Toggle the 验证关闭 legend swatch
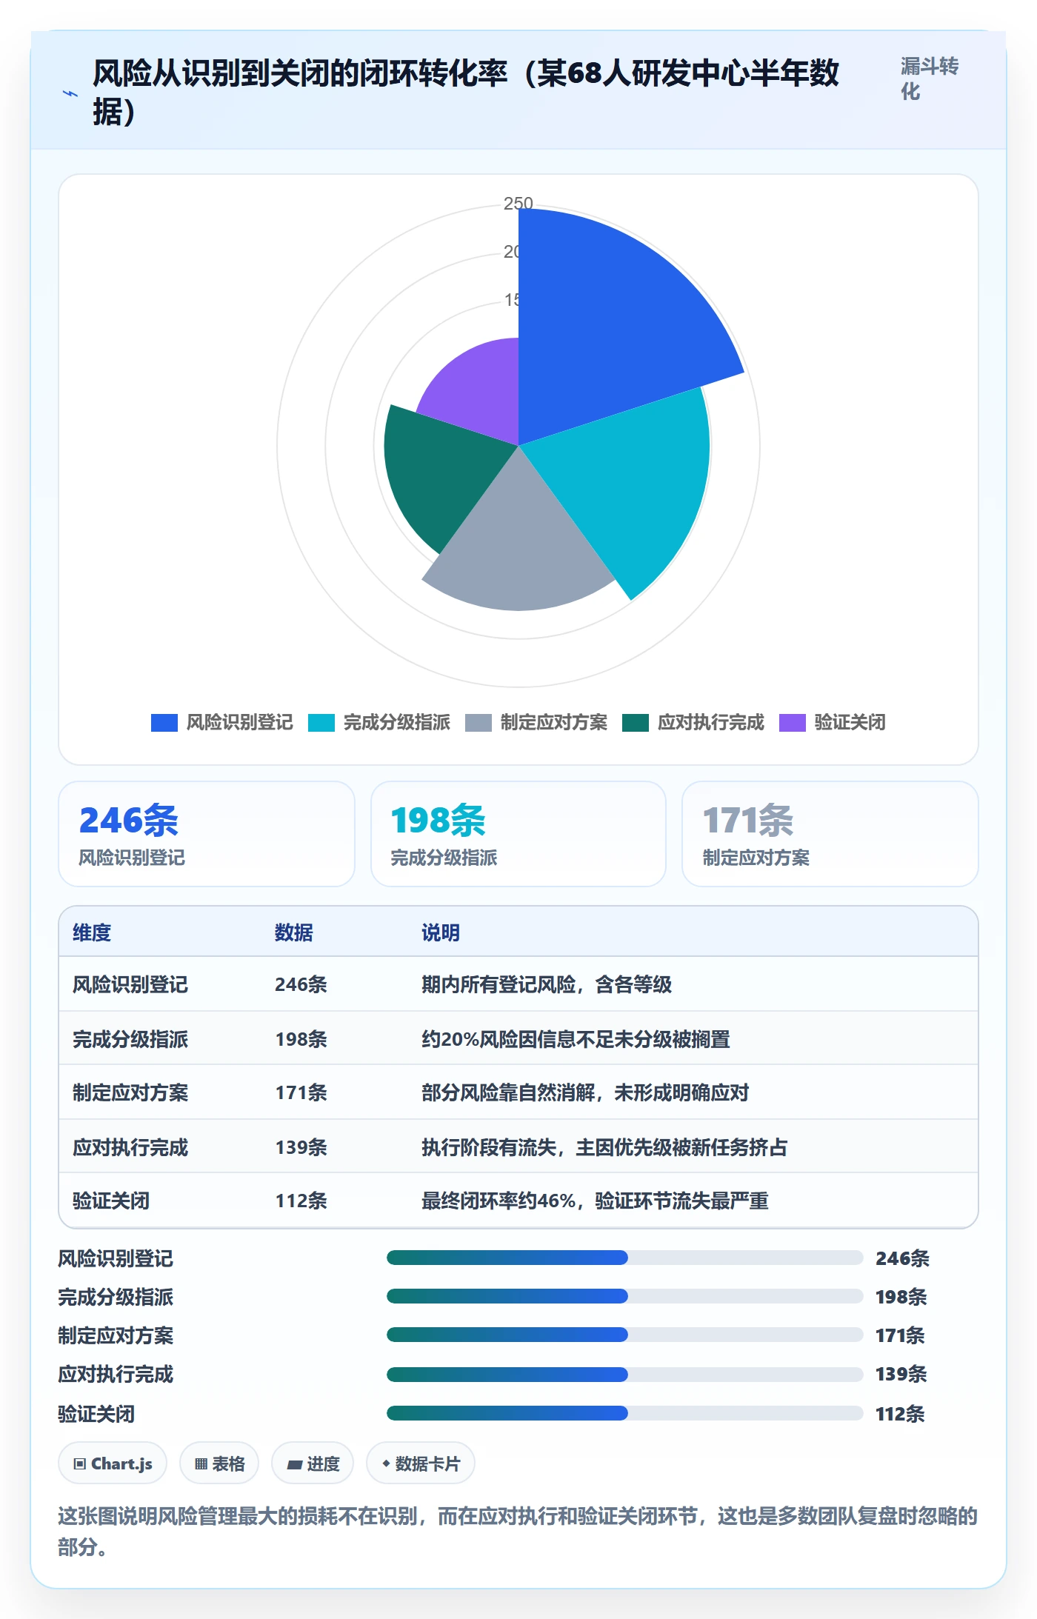 click(x=793, y=722)
